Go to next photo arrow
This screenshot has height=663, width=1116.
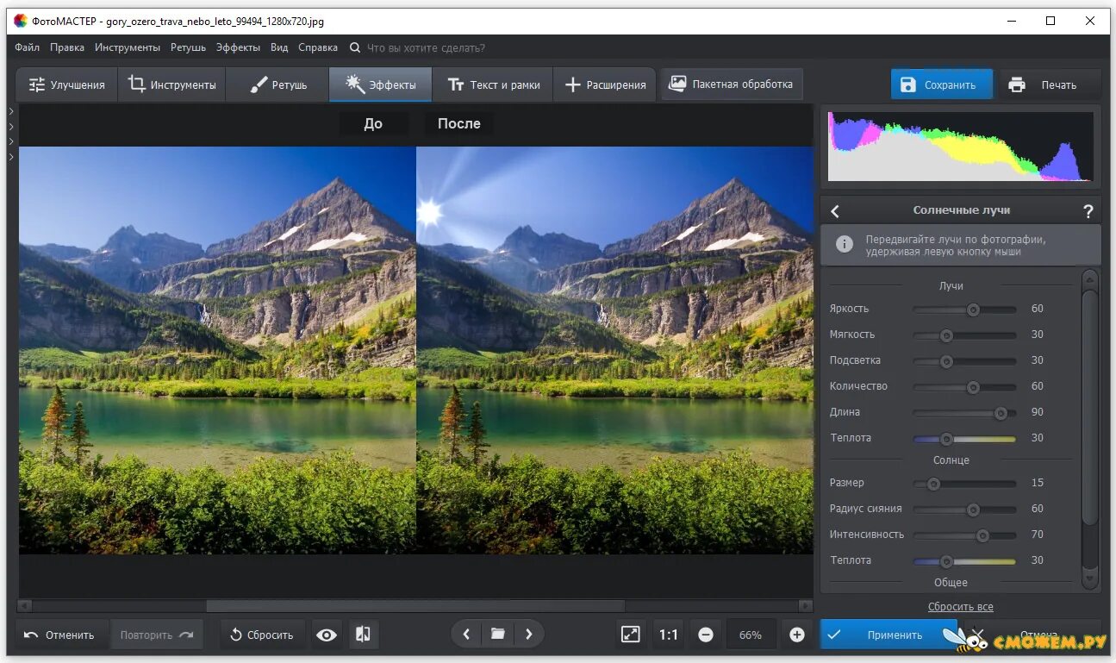coord(528,635)
